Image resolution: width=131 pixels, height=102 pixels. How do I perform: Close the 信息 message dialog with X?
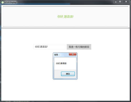click(73, 54)
